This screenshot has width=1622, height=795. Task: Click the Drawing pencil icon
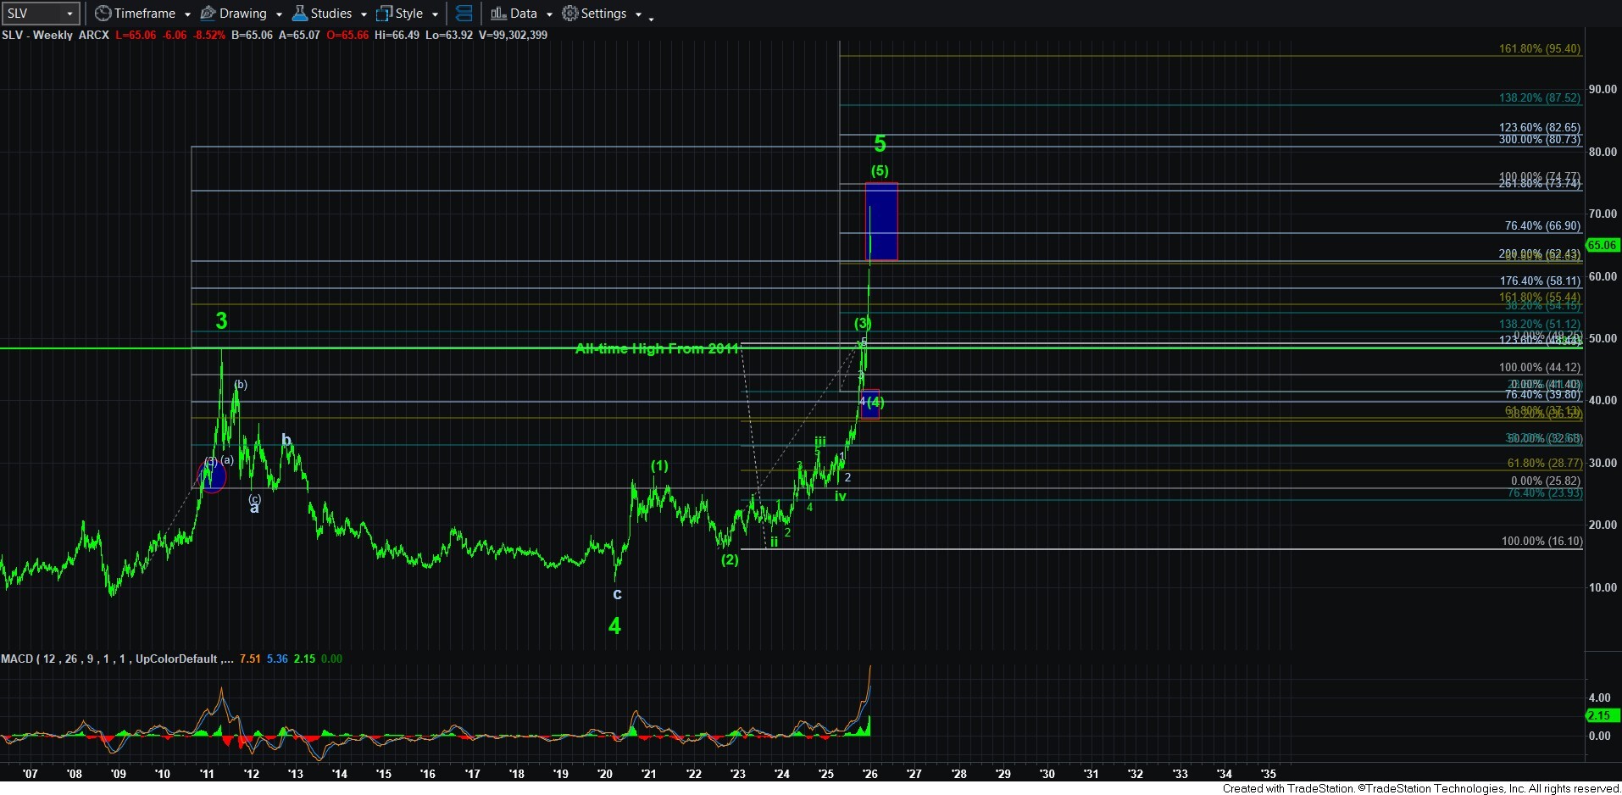tap(208, 14)
